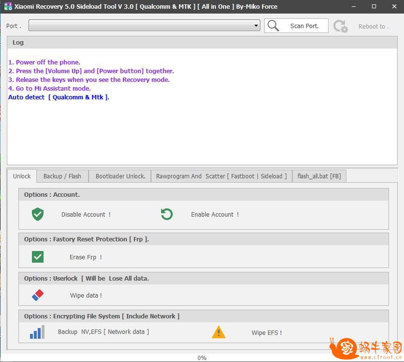This screenshot has width=404, height=362.
Task: Click the Reboot to button
Action: pos(374,26)
